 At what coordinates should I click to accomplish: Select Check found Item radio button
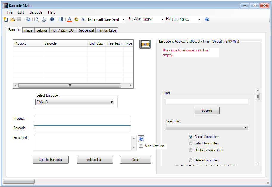[x=191, y=137]
